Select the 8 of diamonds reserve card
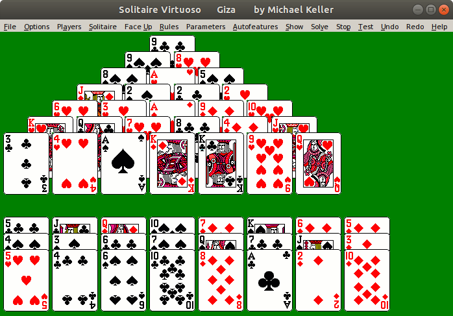Viewport: 453px width, 316px height. [221, 280]
